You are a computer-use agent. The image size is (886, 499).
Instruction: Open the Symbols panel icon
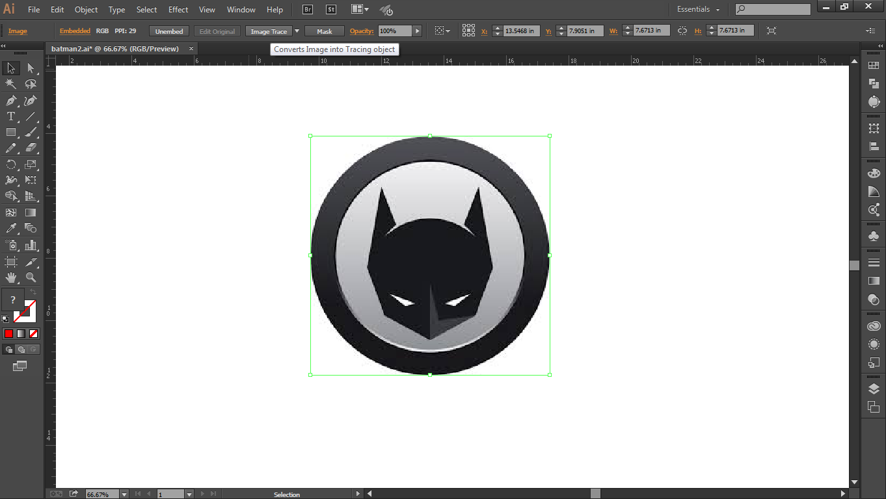pos(874,235)
